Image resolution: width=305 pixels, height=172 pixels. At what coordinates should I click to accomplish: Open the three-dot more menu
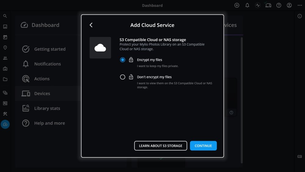coord(300,5)
